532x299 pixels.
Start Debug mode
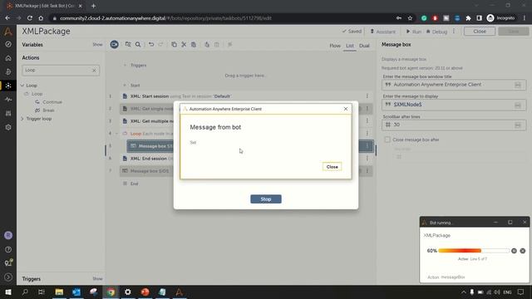pyautogui.click(x=436, y=32)
